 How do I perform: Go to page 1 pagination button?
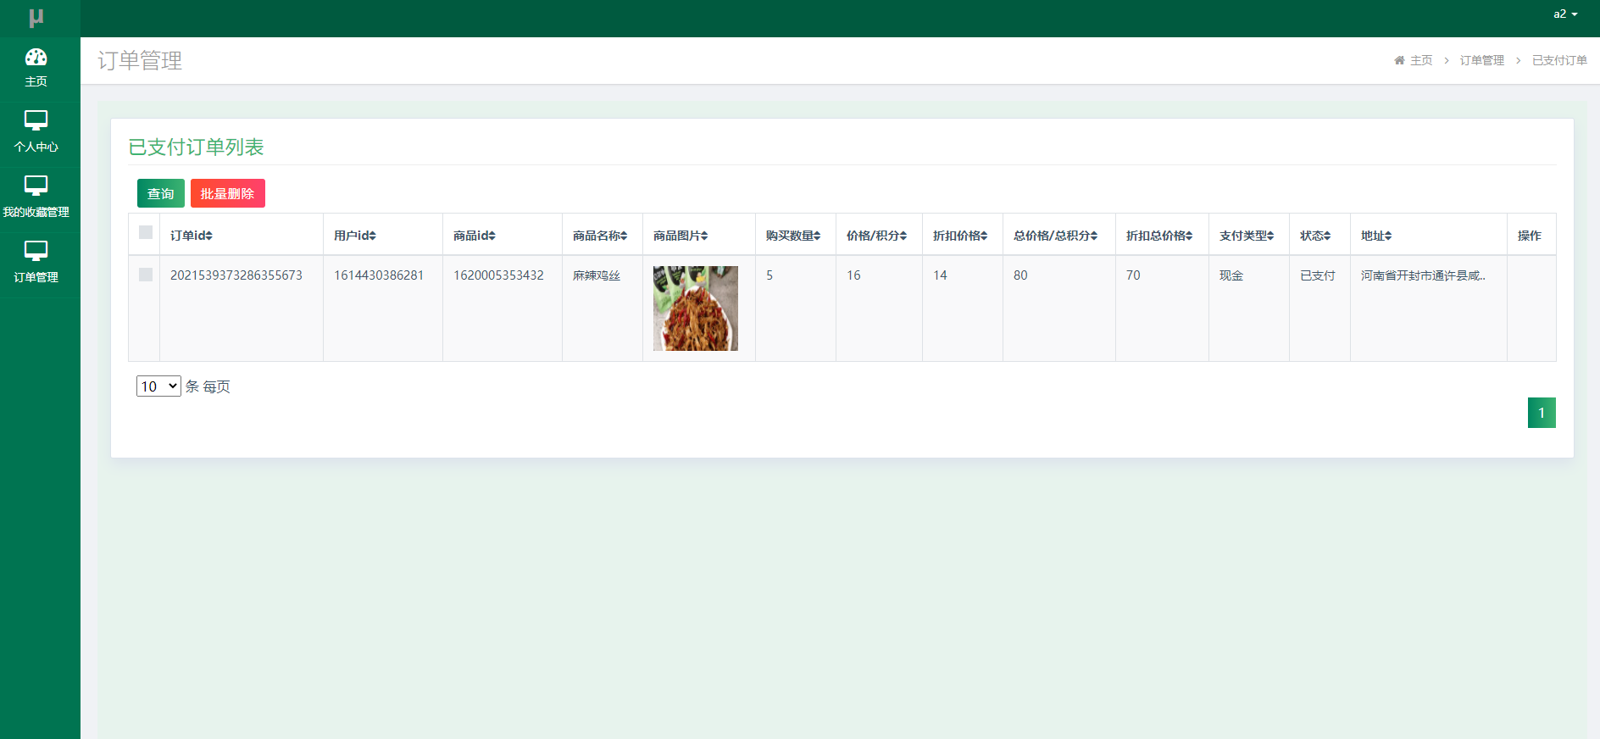tap(1542, 413)
